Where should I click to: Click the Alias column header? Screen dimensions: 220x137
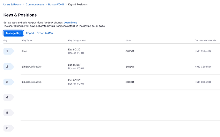pos(128,41)
